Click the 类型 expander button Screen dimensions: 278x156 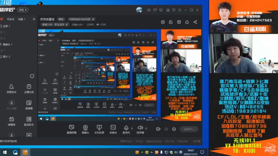pyautogui.click(x=23, y=10)
